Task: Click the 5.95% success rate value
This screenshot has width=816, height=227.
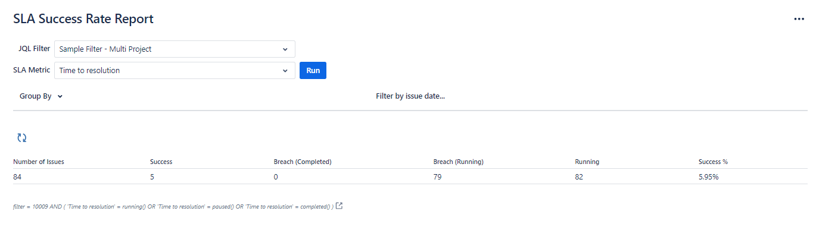Action: pos(708,177)
